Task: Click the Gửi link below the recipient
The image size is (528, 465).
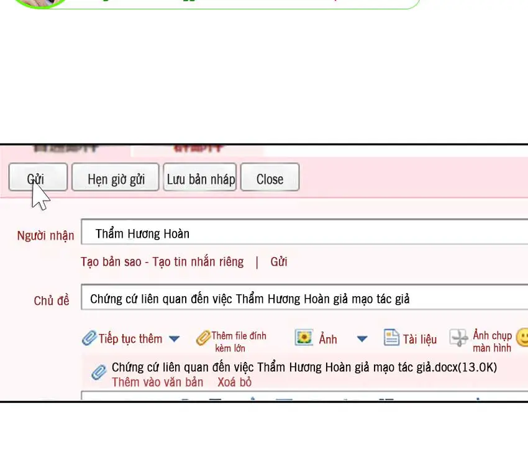Action: pos(279,261)
